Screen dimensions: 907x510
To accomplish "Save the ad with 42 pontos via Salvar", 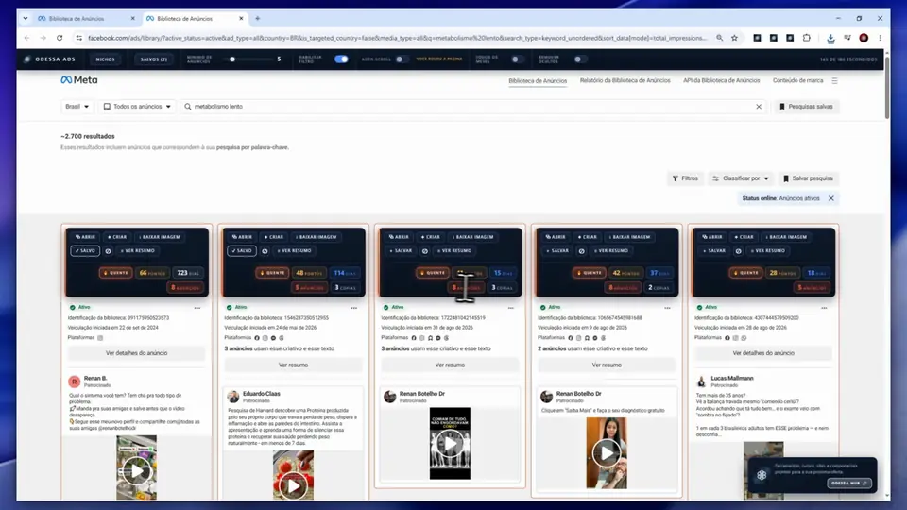I will [x=557, y=251].
